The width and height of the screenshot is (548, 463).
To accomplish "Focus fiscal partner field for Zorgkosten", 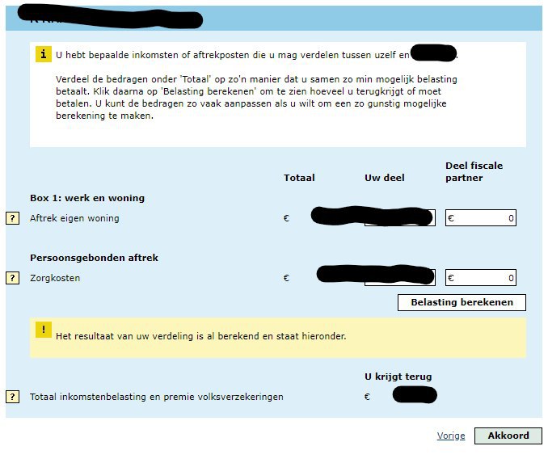I will 481,277.
